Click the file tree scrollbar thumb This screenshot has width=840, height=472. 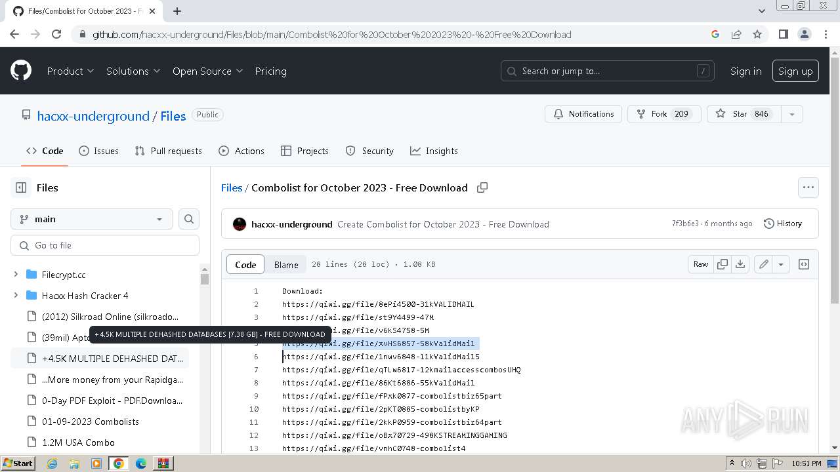point(205,279)
